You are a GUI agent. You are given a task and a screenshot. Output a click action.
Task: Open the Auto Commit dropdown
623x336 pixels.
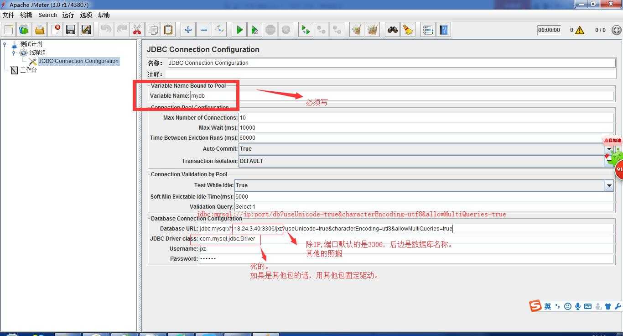(609, 149)
